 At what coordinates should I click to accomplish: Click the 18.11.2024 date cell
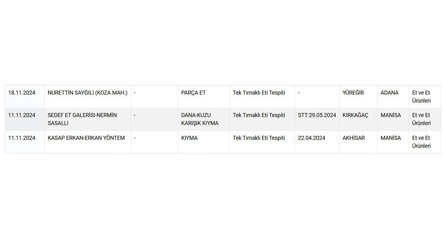pos(22,93)
